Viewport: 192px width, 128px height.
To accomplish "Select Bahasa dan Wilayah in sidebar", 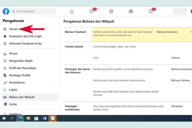I will pyautogui.click(x=30, y=97).
